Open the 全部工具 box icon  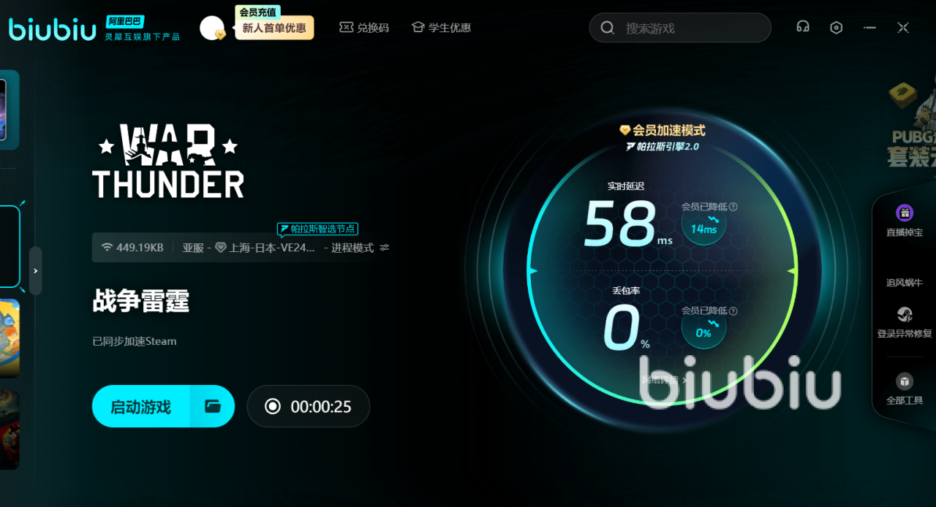click(905, 381)
